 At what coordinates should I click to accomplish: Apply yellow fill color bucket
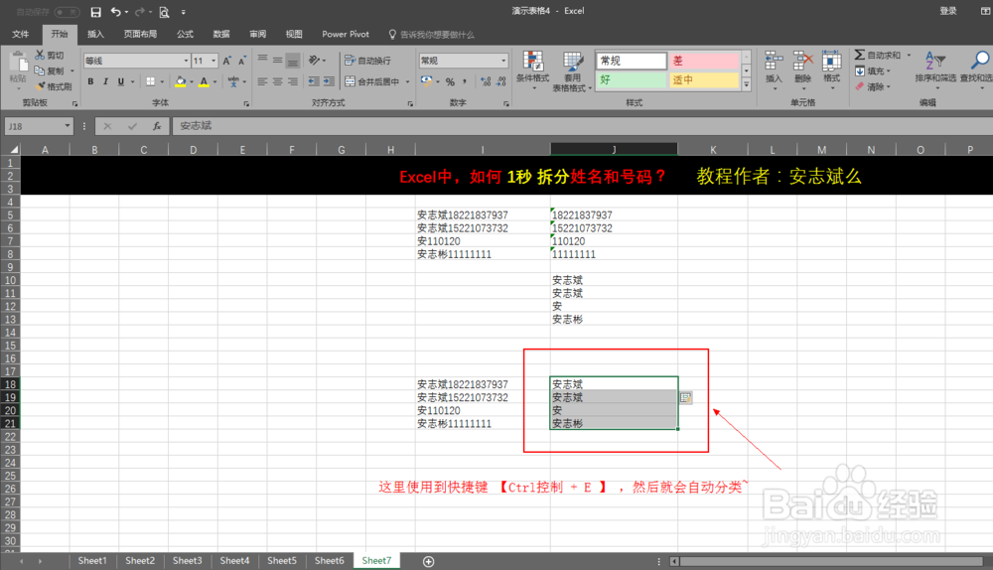tap(181, 81)
